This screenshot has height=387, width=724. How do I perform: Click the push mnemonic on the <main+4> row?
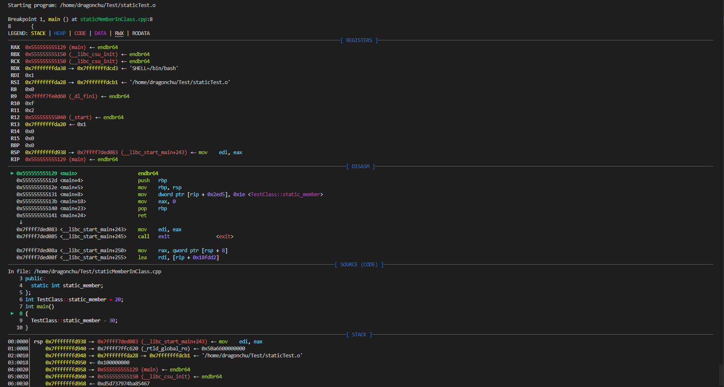click(144, 181)
